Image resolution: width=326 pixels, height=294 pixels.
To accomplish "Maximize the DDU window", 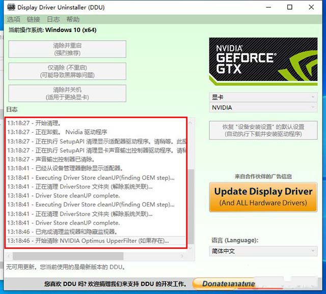I will pos(290,7).
